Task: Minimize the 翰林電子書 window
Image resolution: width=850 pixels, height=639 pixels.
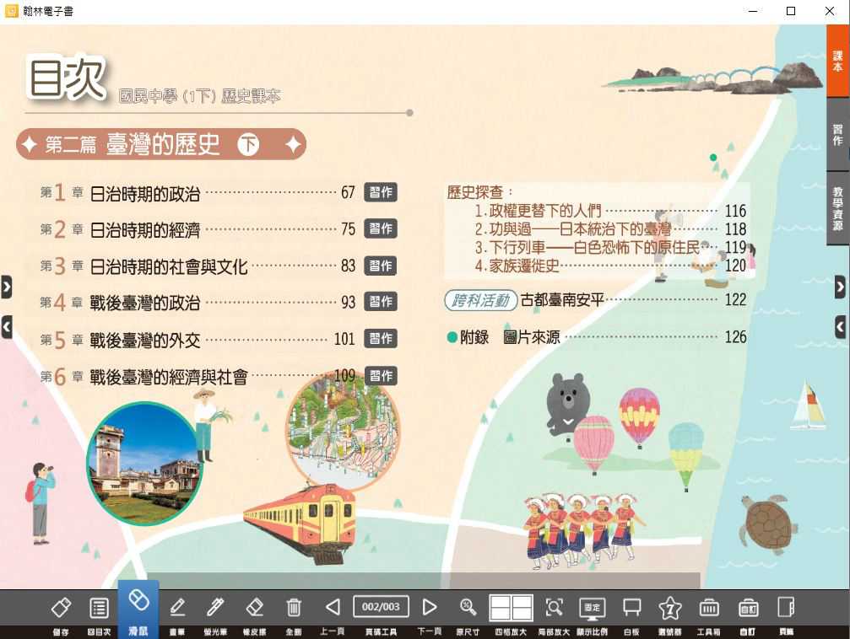Action: (x=752, y=11)
